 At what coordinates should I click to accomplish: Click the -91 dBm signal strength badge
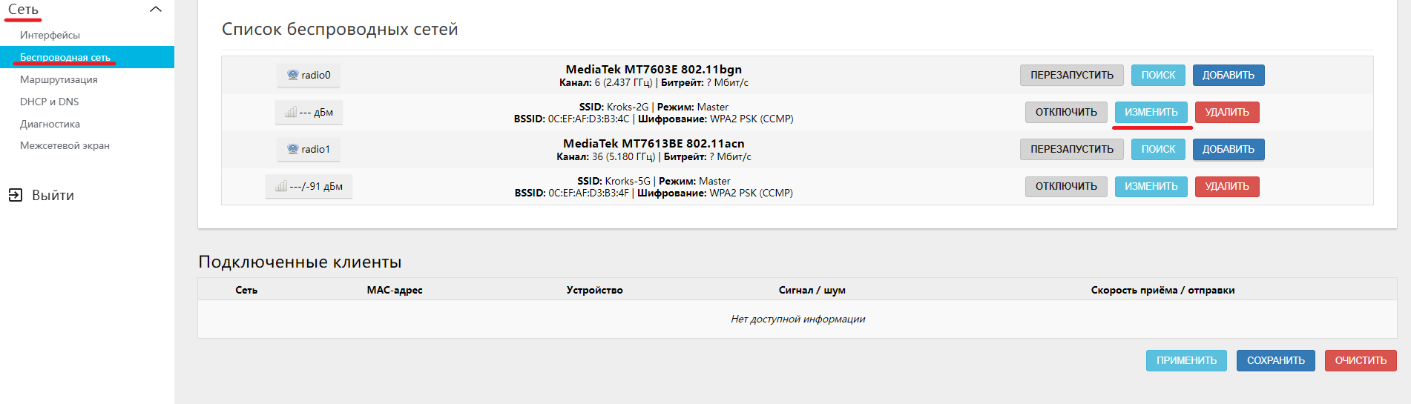click(309, 186)
